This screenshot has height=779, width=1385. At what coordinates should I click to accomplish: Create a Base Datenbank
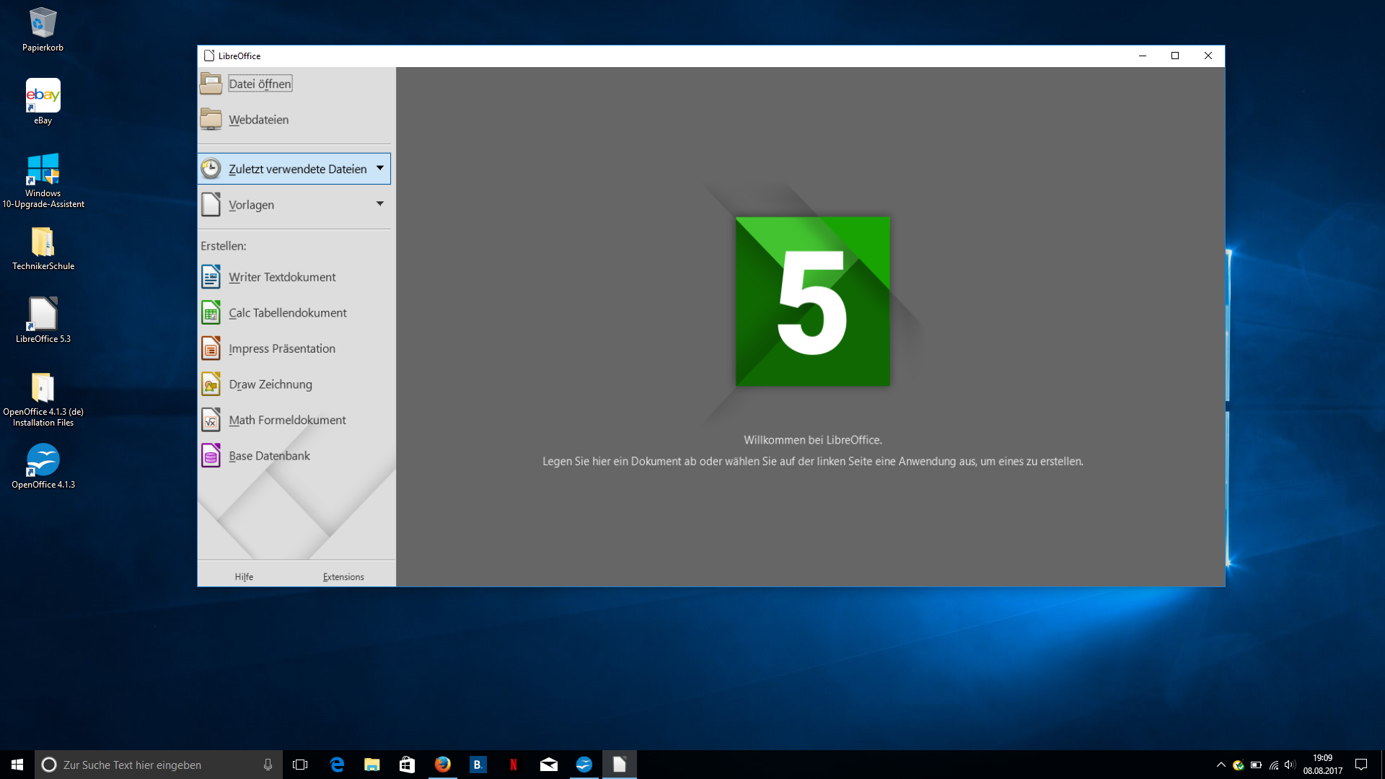click(x=269, y=456)
